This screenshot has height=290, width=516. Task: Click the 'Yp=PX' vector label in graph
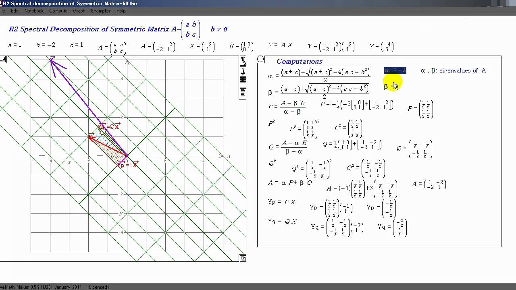coord(128,165)
